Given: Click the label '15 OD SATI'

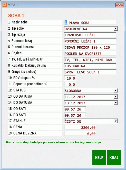Looking at the screenshot, I should (x=17, y=109).
